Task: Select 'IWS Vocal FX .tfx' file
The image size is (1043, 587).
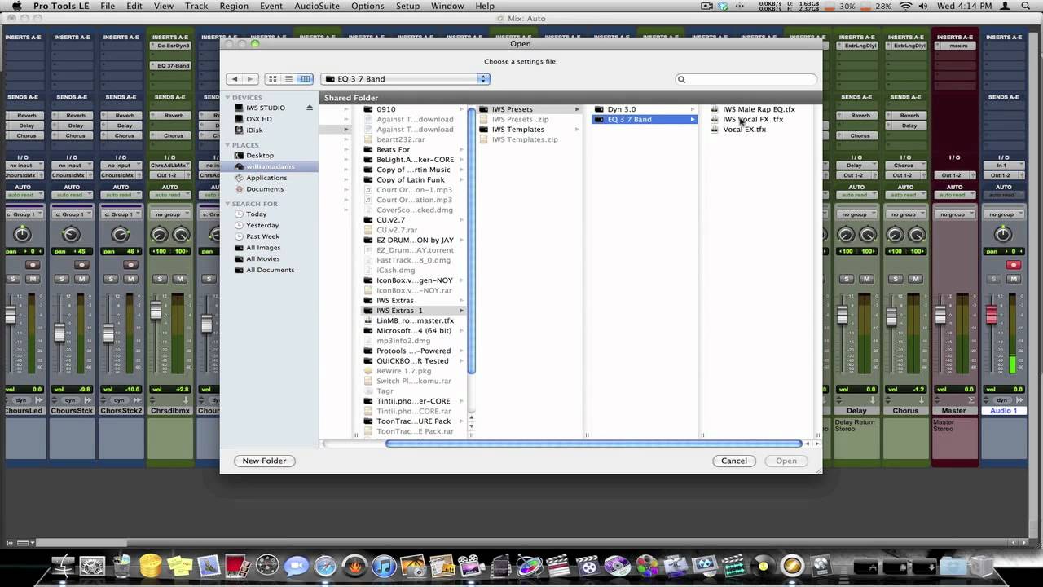Action: (x=753, y=119)
